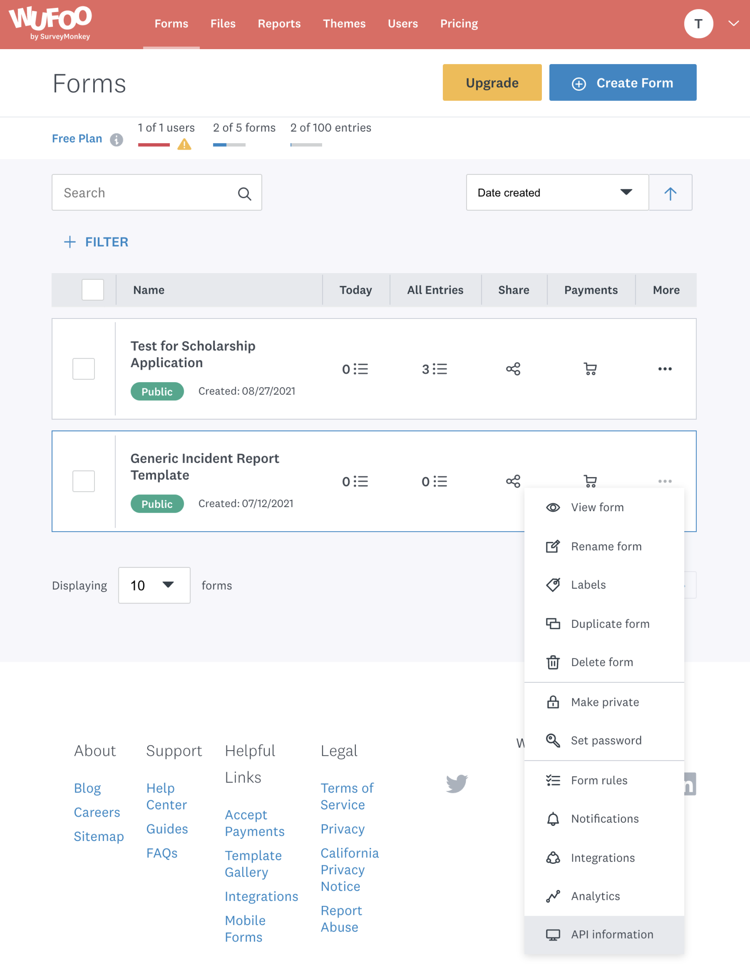
Task: Click the forms usage progress bar
Action: coord(229,145)
